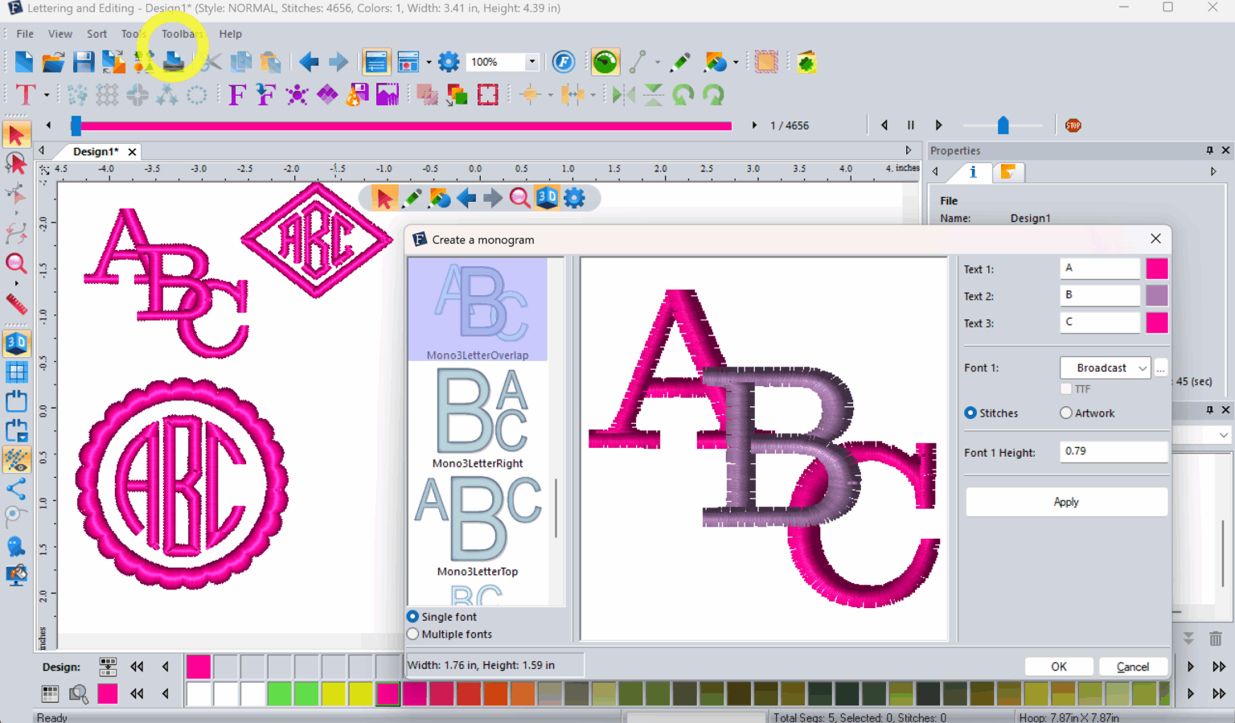Select the Lettering text tool
The height and width of the screenshot is (723, 1235).
pos(25,94)
